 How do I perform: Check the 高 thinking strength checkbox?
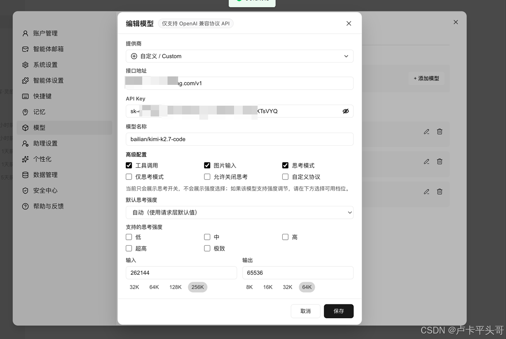pyautogui.click(x=285, y=237)
